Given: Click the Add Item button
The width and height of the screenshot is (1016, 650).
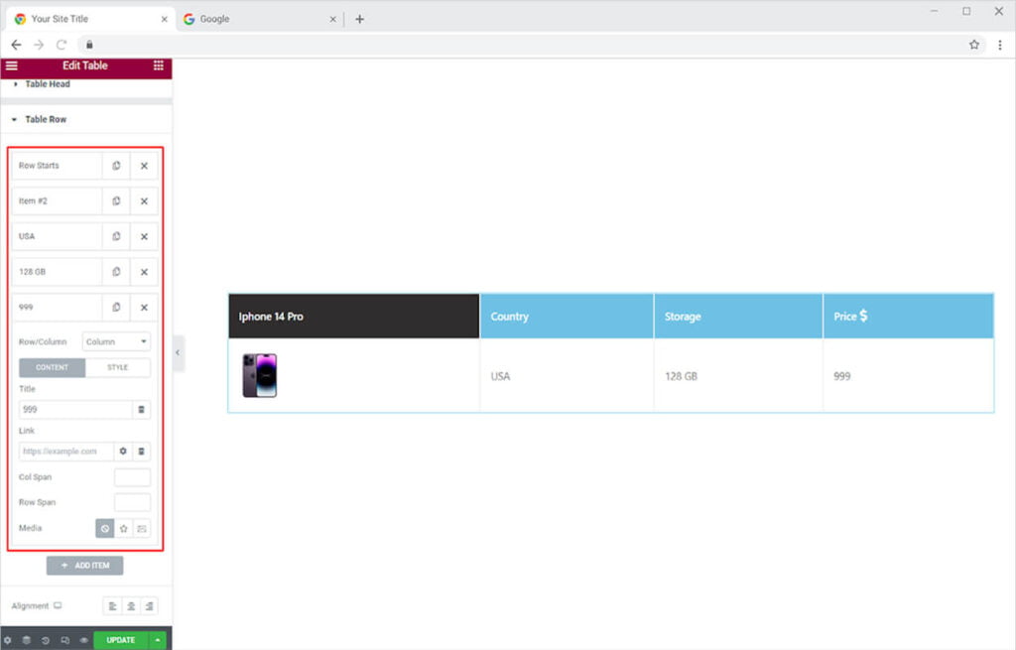Looking at the screenshot, I should [85, 566].
